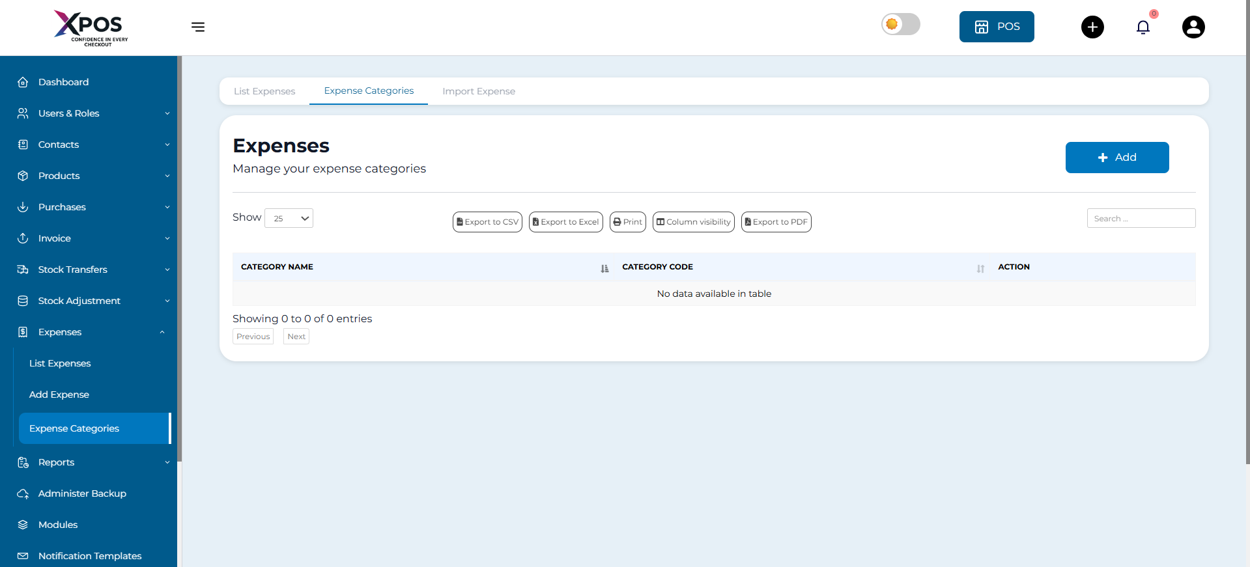The image size is (1250, 567).
Task: Switch to the Import Expense tab
Action: coord(478,91)
